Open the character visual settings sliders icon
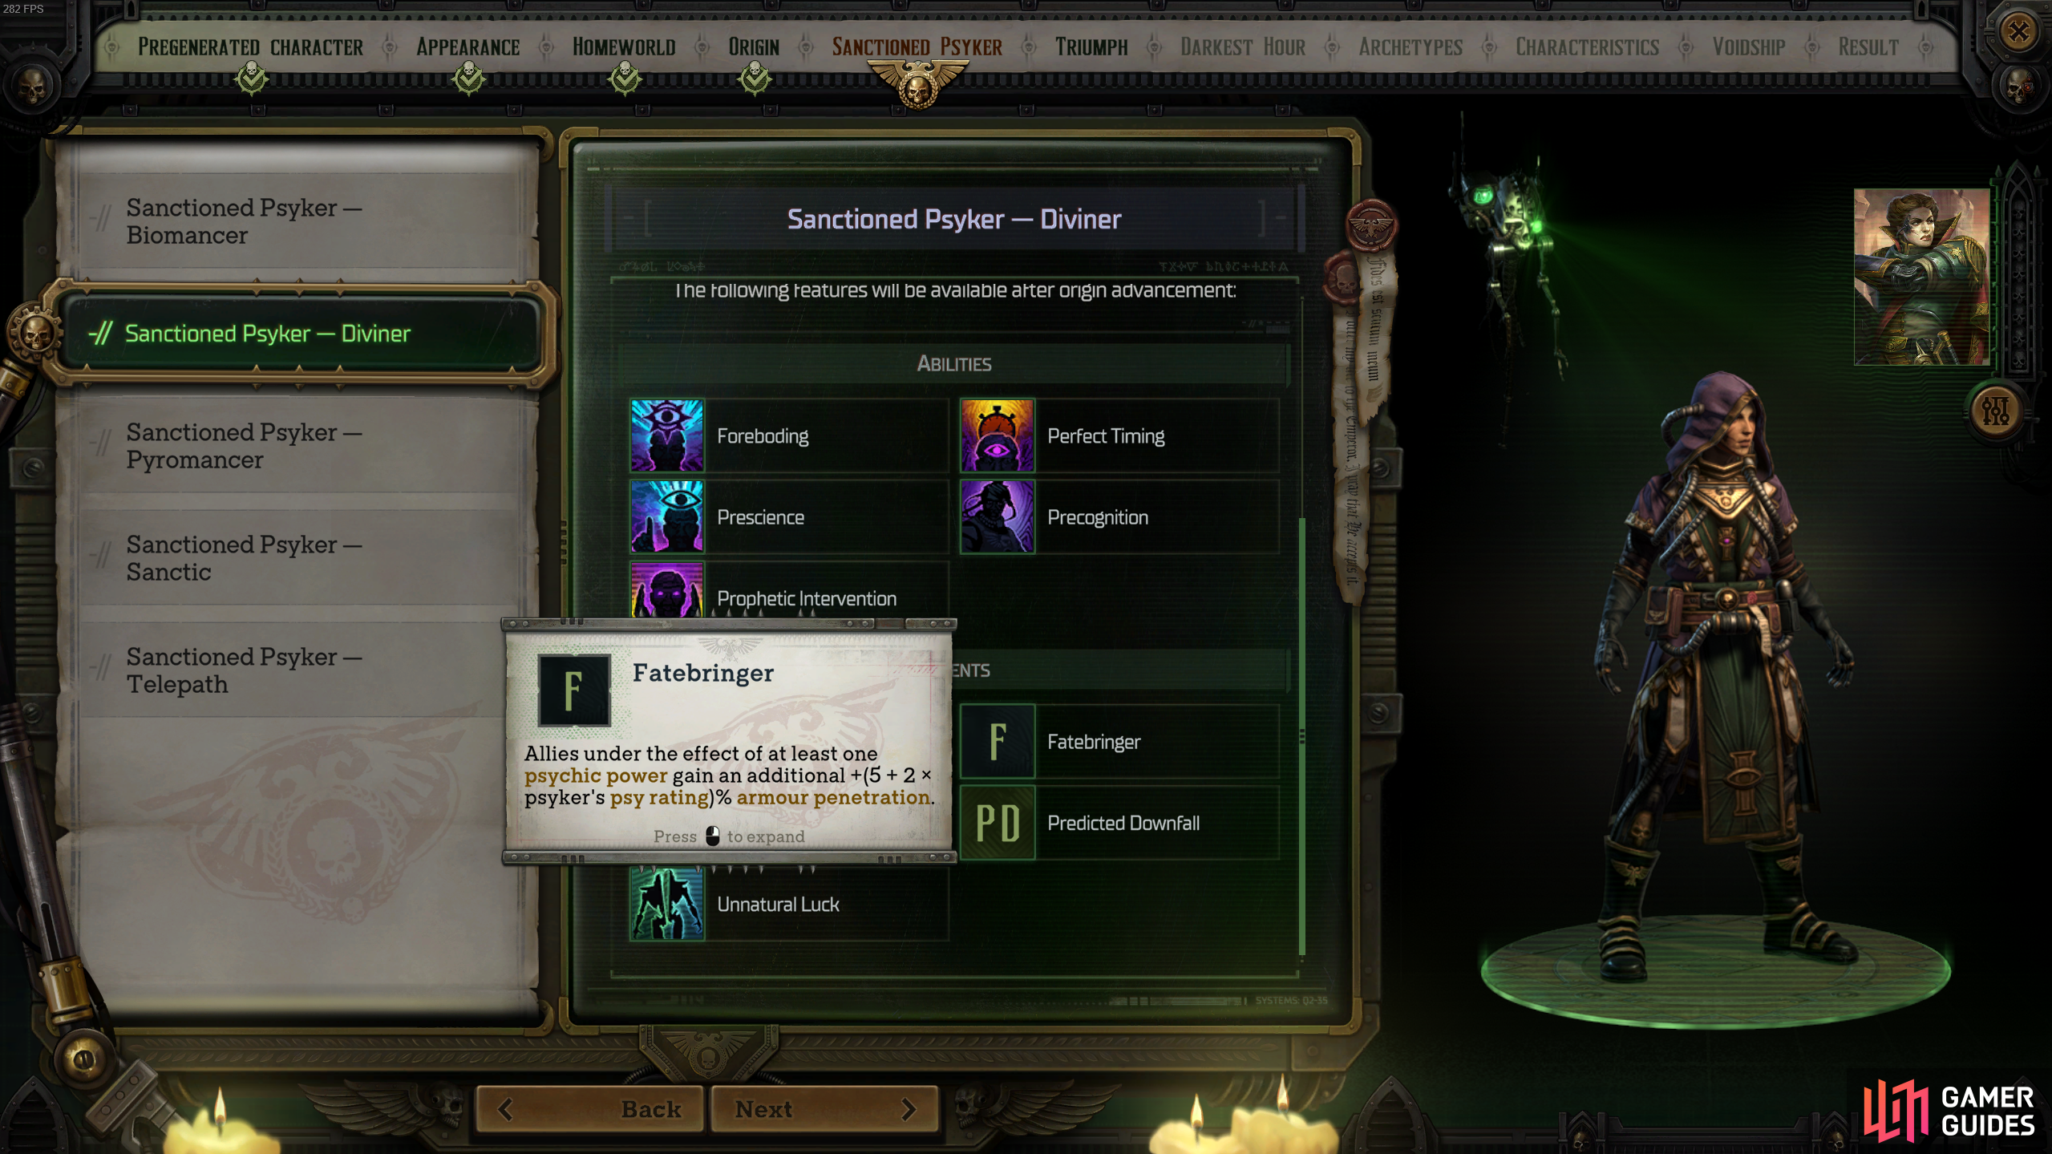 [1994, 411]
